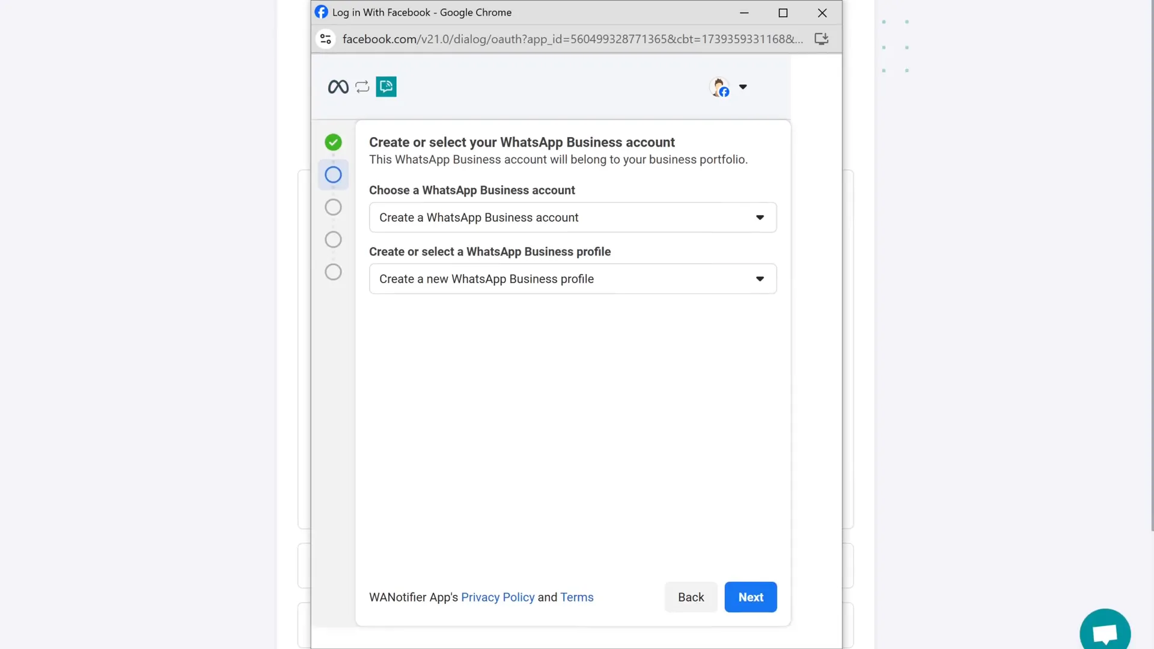The width and height of the screenshot is (1154, 649).
Task: Go back with the Back button
Action: pos(691,597)
